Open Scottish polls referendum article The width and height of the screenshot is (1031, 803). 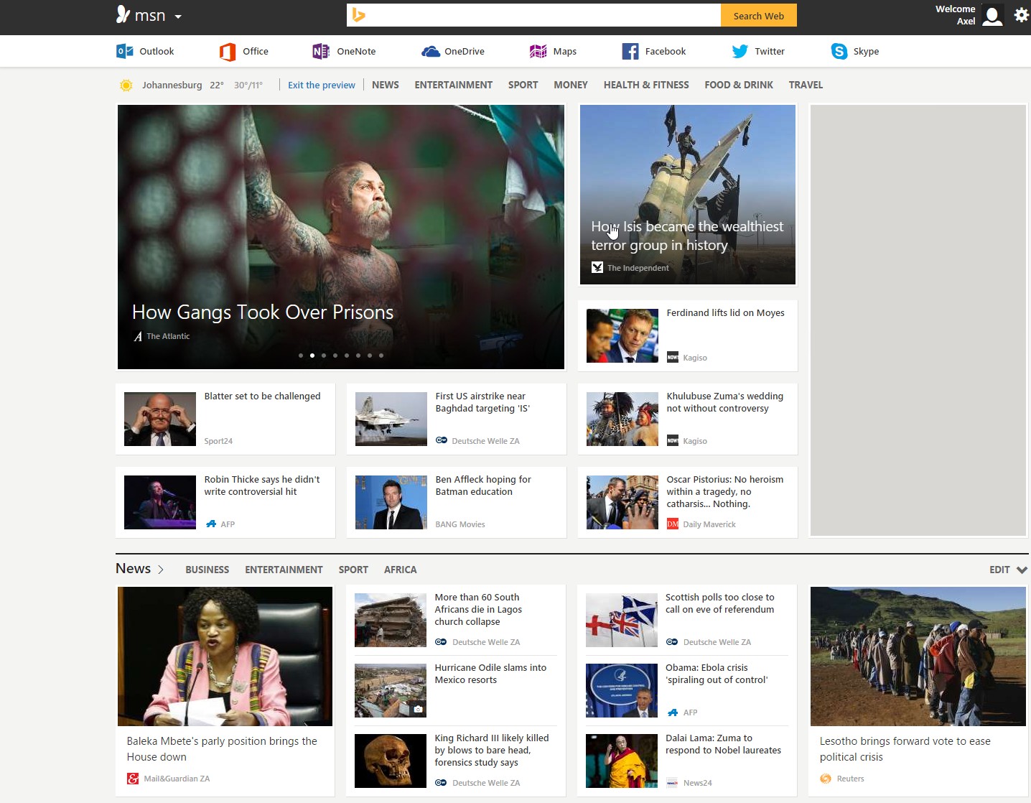click(x=719, y=603)
